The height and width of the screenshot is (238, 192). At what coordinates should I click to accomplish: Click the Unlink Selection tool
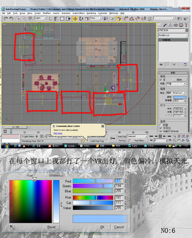[24, 19]
